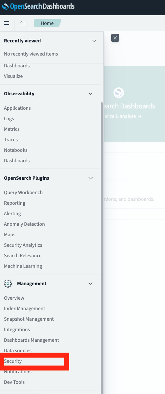Toggle the hamburger navigation menu
Screen dimensions: 165x394
pos(7,23)
